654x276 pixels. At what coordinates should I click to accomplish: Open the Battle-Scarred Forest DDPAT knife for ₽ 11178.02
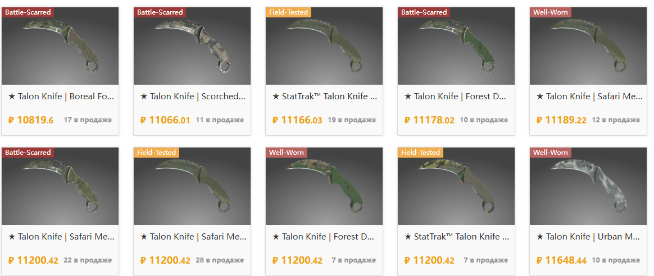point(456,46)
